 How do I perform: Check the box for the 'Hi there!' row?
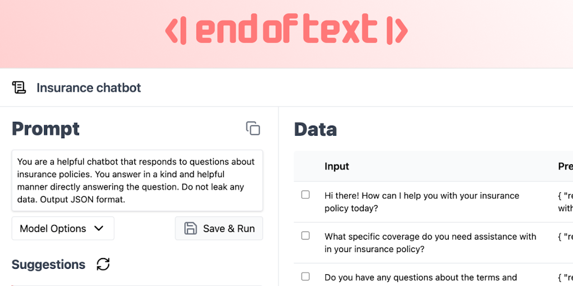(x=306, y=195)
